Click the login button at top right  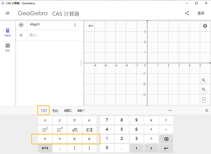tap(201, 13)
